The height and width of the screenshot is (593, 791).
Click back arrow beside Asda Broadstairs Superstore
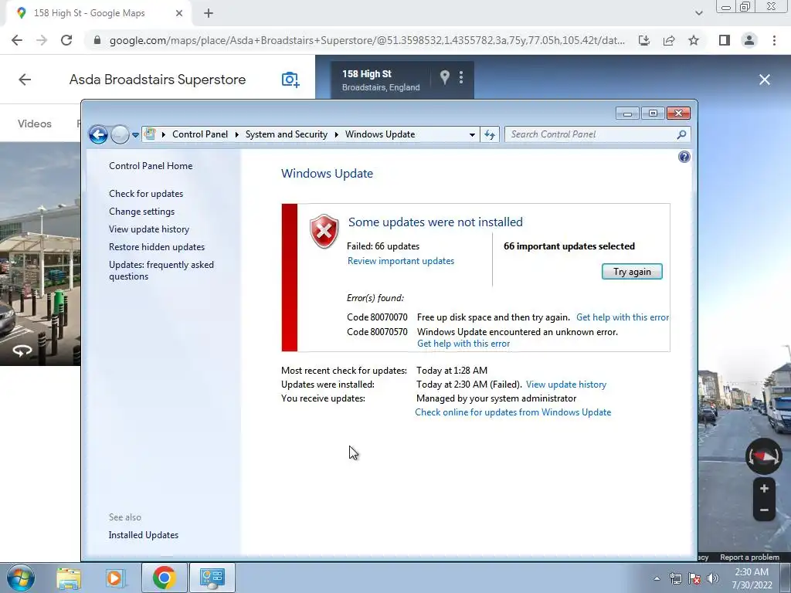pyautogui.click(x=25, y=80)
